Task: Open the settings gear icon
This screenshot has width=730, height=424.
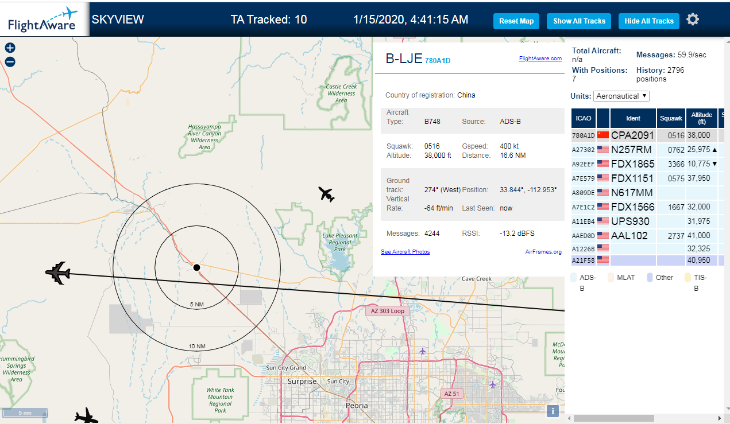Action: pyautogui.click(x=693, y=20)
